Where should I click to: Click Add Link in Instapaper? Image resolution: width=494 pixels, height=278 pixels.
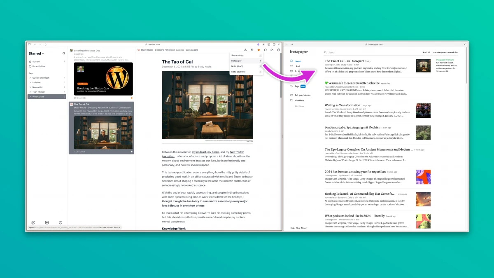coord(426,52)
